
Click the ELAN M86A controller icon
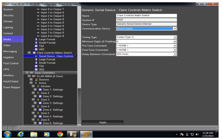34,76
